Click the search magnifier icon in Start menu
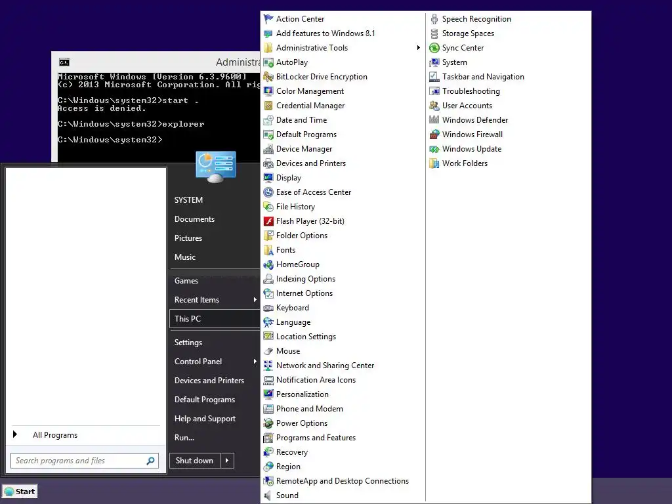This screenshot has width=672, height=504. [x=150, y=461]
